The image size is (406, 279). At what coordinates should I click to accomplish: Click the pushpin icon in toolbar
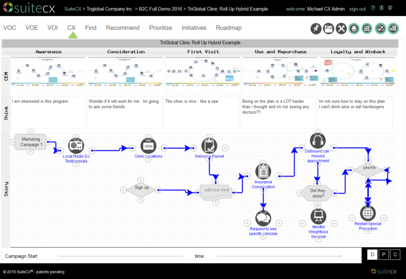(x=316, y=28)
